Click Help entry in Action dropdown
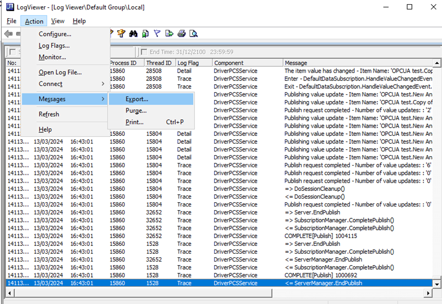 [x=65, y=130]
